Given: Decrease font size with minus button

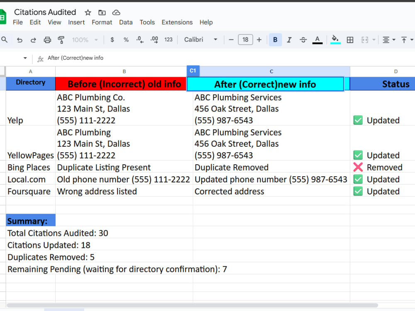Looking at the screenshot, I should point(231,40).
